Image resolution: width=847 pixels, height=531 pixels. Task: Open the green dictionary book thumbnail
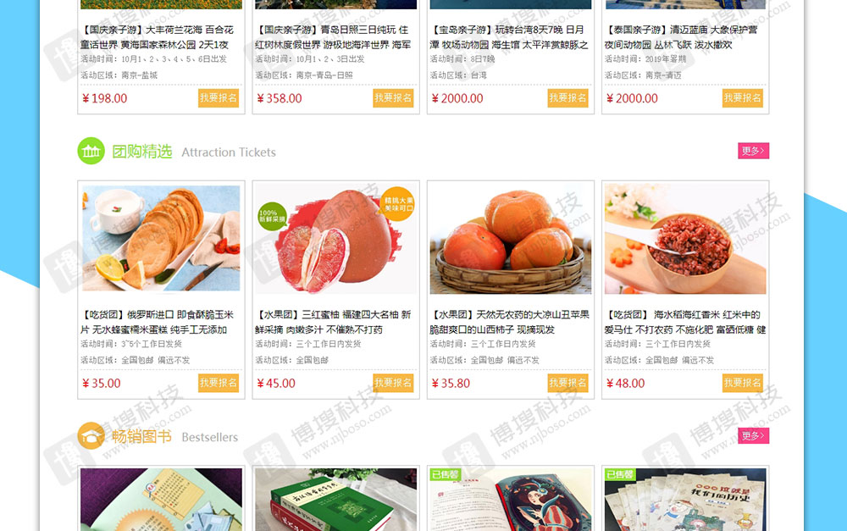(336, 500)
